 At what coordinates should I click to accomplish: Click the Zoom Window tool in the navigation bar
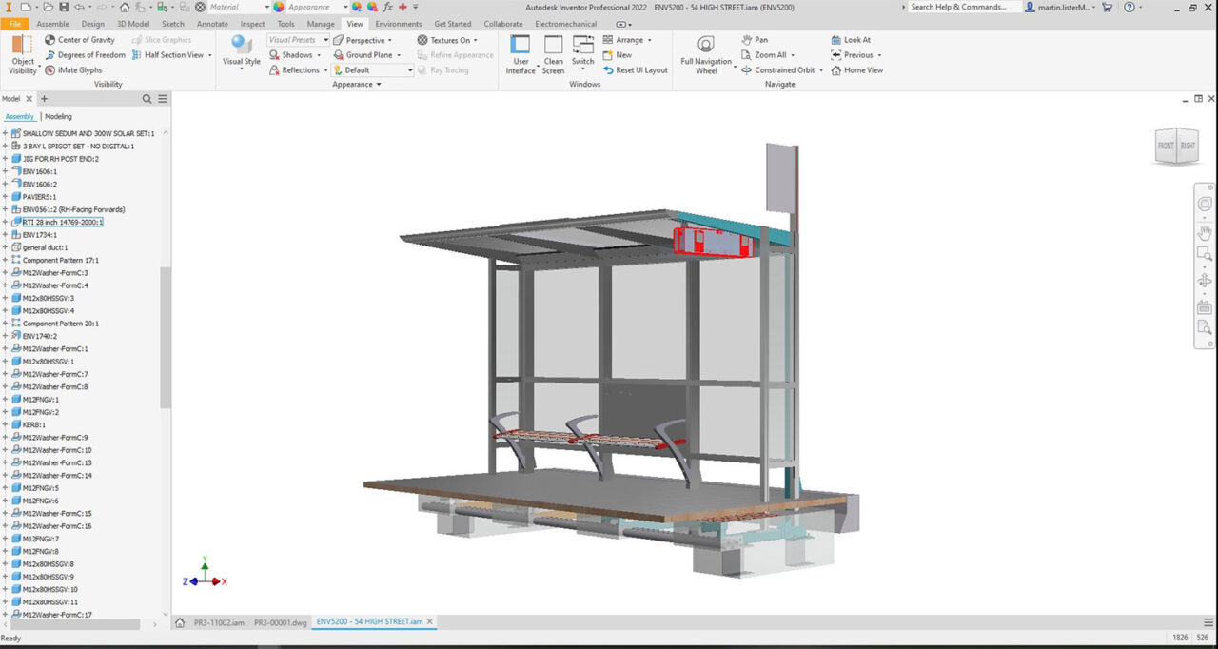tap(1205, 254)
